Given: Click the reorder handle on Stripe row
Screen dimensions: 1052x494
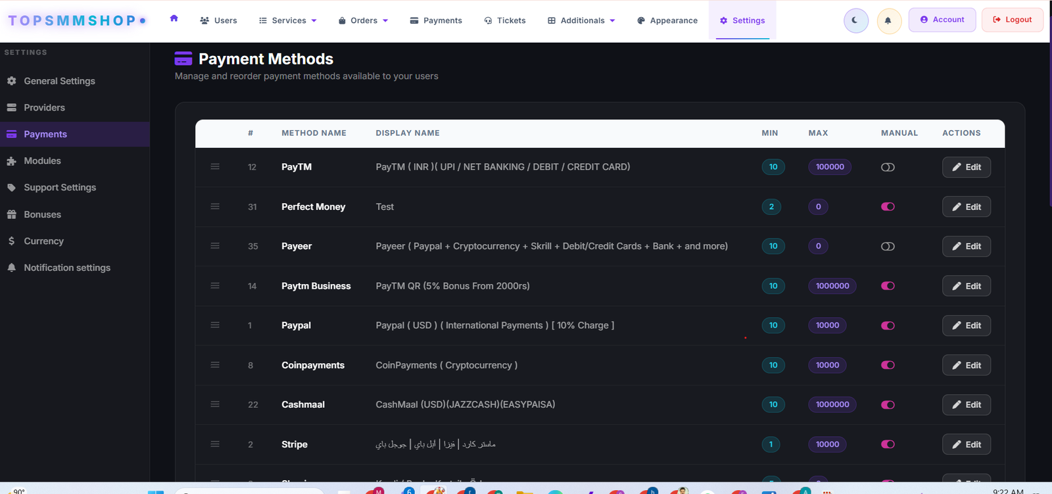Looking at the screenshot, I should (x=215, y=444).
